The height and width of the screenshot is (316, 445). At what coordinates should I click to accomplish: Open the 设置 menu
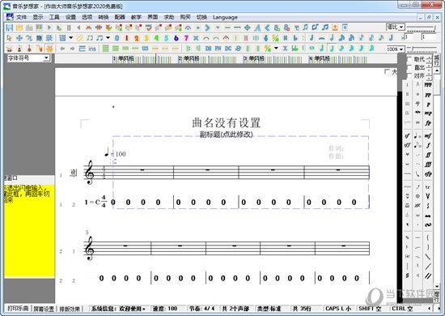70,17
